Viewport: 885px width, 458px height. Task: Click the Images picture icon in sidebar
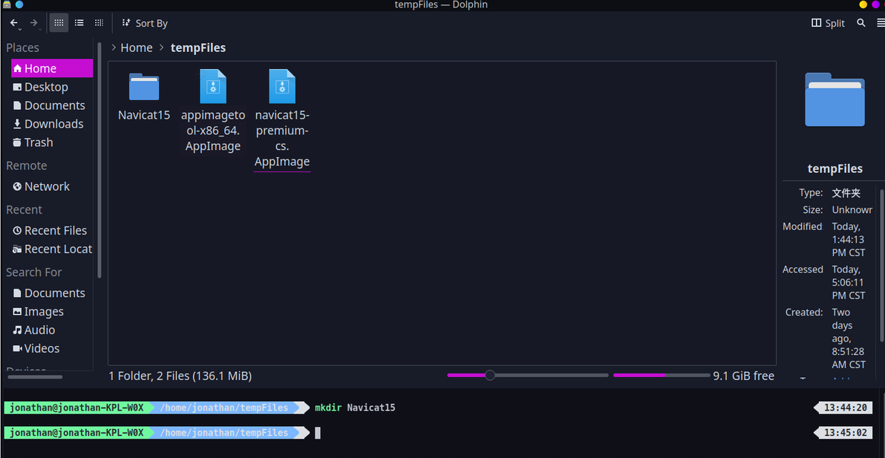(x=18, y=311)
